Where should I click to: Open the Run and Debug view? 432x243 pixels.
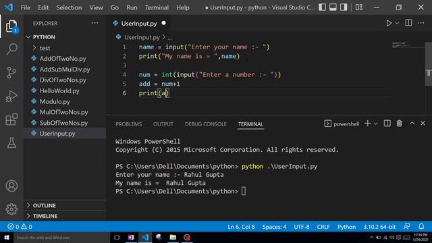coord(11,96)
